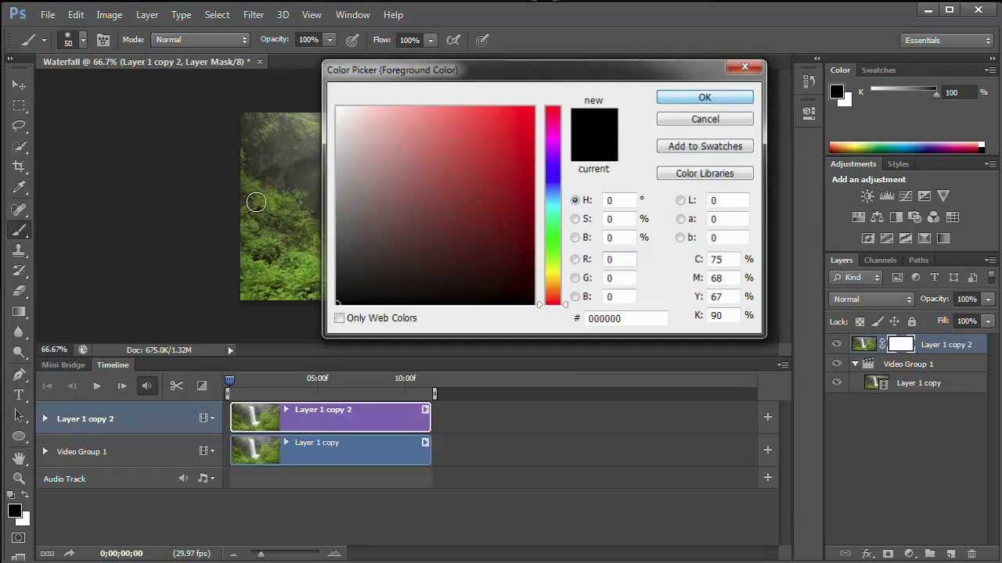
Task: Click the Layer 1 copy 2 timeline clip
Action: click(x=330, y=418)
